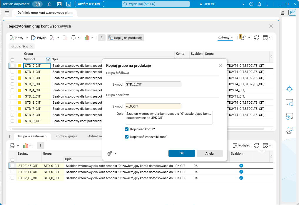This screenshot has height=205, width=299.
Task: Expand the lower panel chevron expander
Action: coord(262,151)
